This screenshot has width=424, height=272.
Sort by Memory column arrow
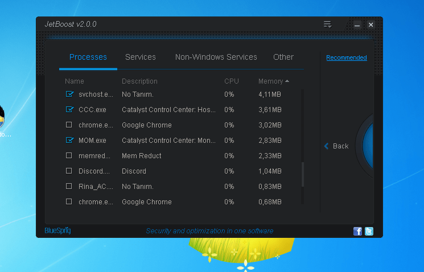[287, 81]
